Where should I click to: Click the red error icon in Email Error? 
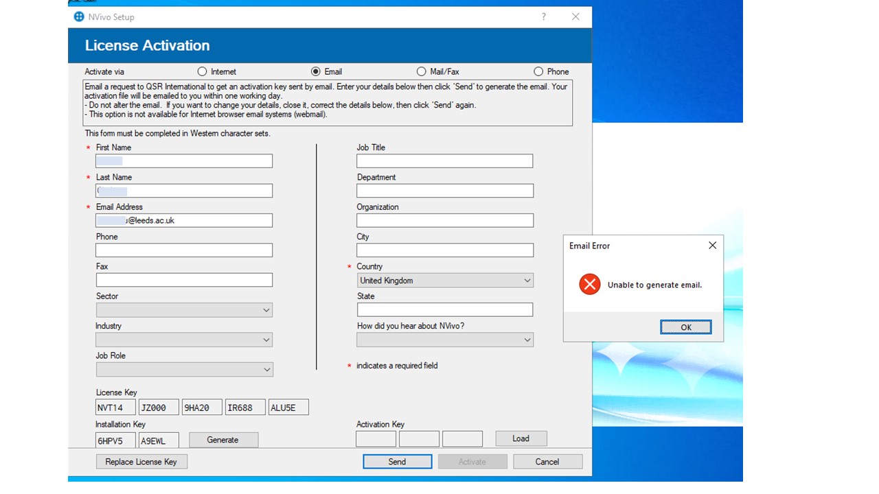click(589, 284)
